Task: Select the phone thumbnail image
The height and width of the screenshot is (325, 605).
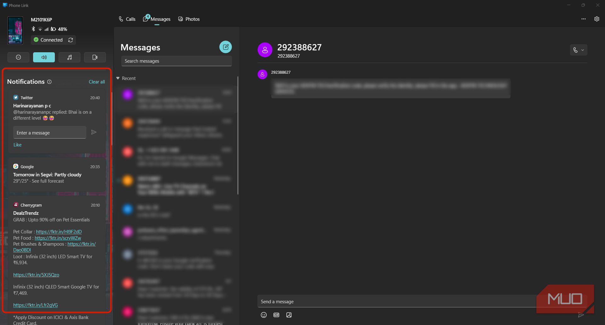Action: (15, 31)
